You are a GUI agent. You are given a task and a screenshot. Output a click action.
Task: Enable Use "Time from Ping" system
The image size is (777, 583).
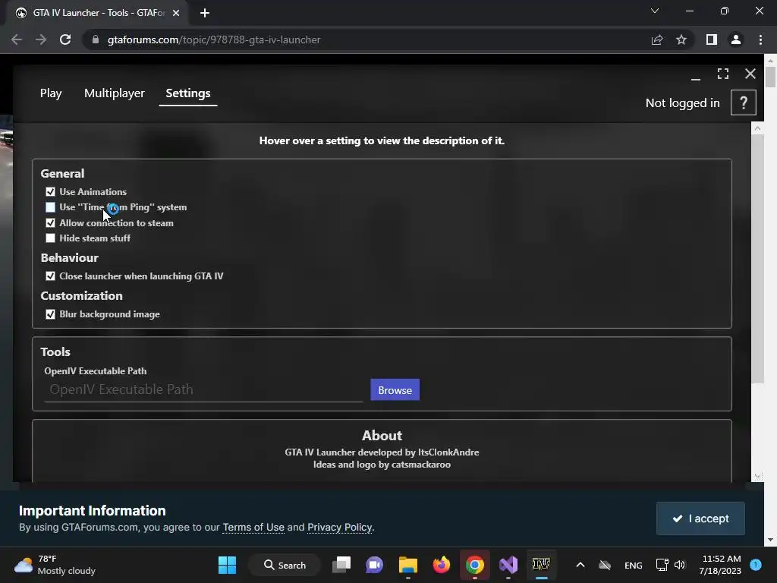click(x=51, y=207)
